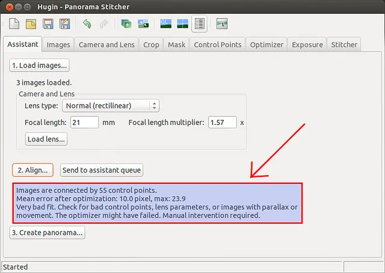
Task: Click the Focal length multiplier field
Action: coord(223,123)
